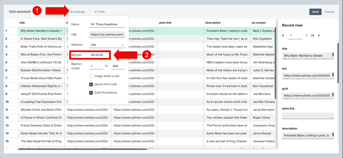Select Karen Read's Murder Trial title cell

click(x=41, y=133)
